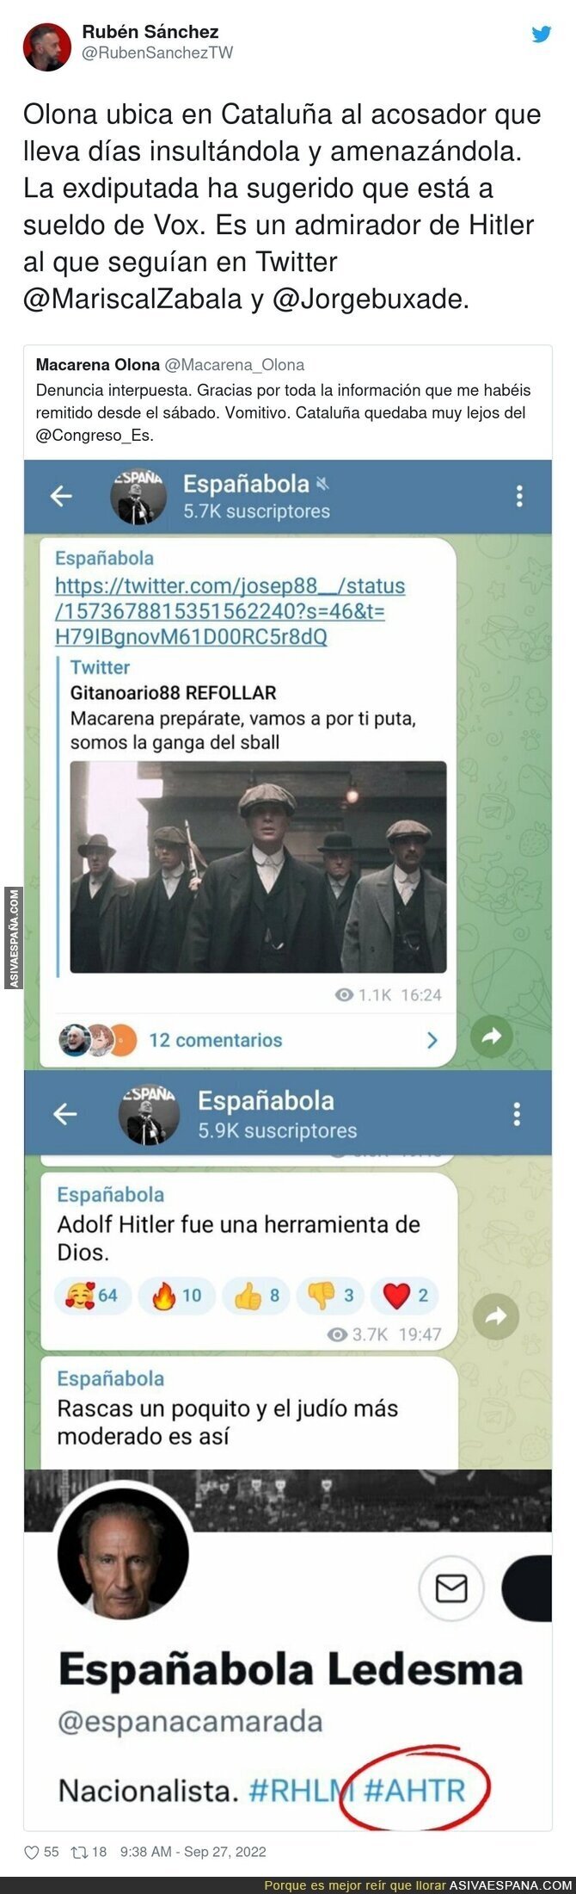
Task: Click forward arrow beside 12 comentarios post
Action: point(492,1037)
